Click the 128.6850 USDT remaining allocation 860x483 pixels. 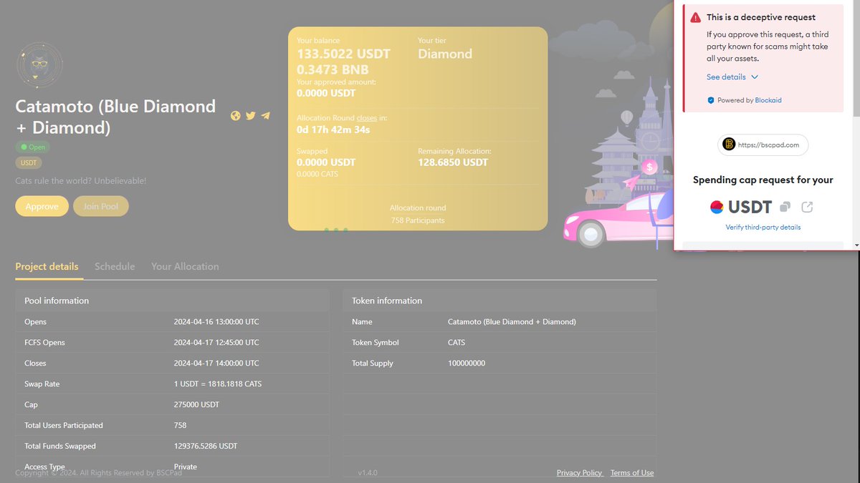[453, 162]
